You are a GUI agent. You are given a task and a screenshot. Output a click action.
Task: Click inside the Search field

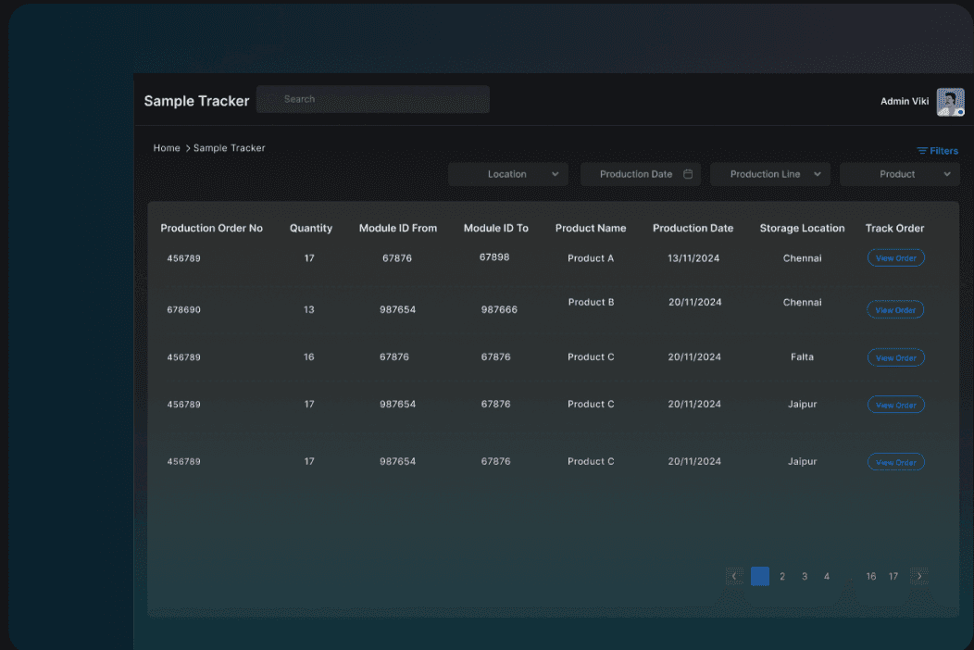coord(372,99)
